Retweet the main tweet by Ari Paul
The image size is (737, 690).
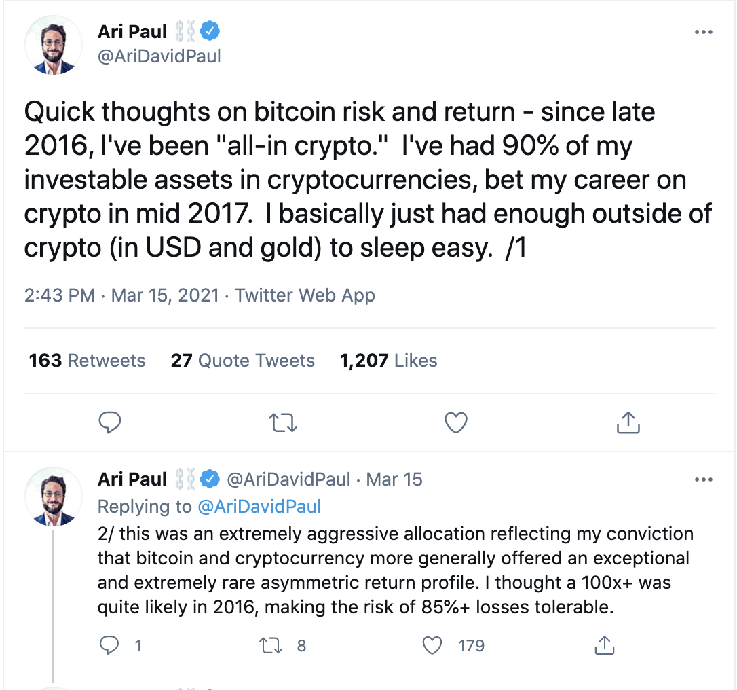(283, 423)
